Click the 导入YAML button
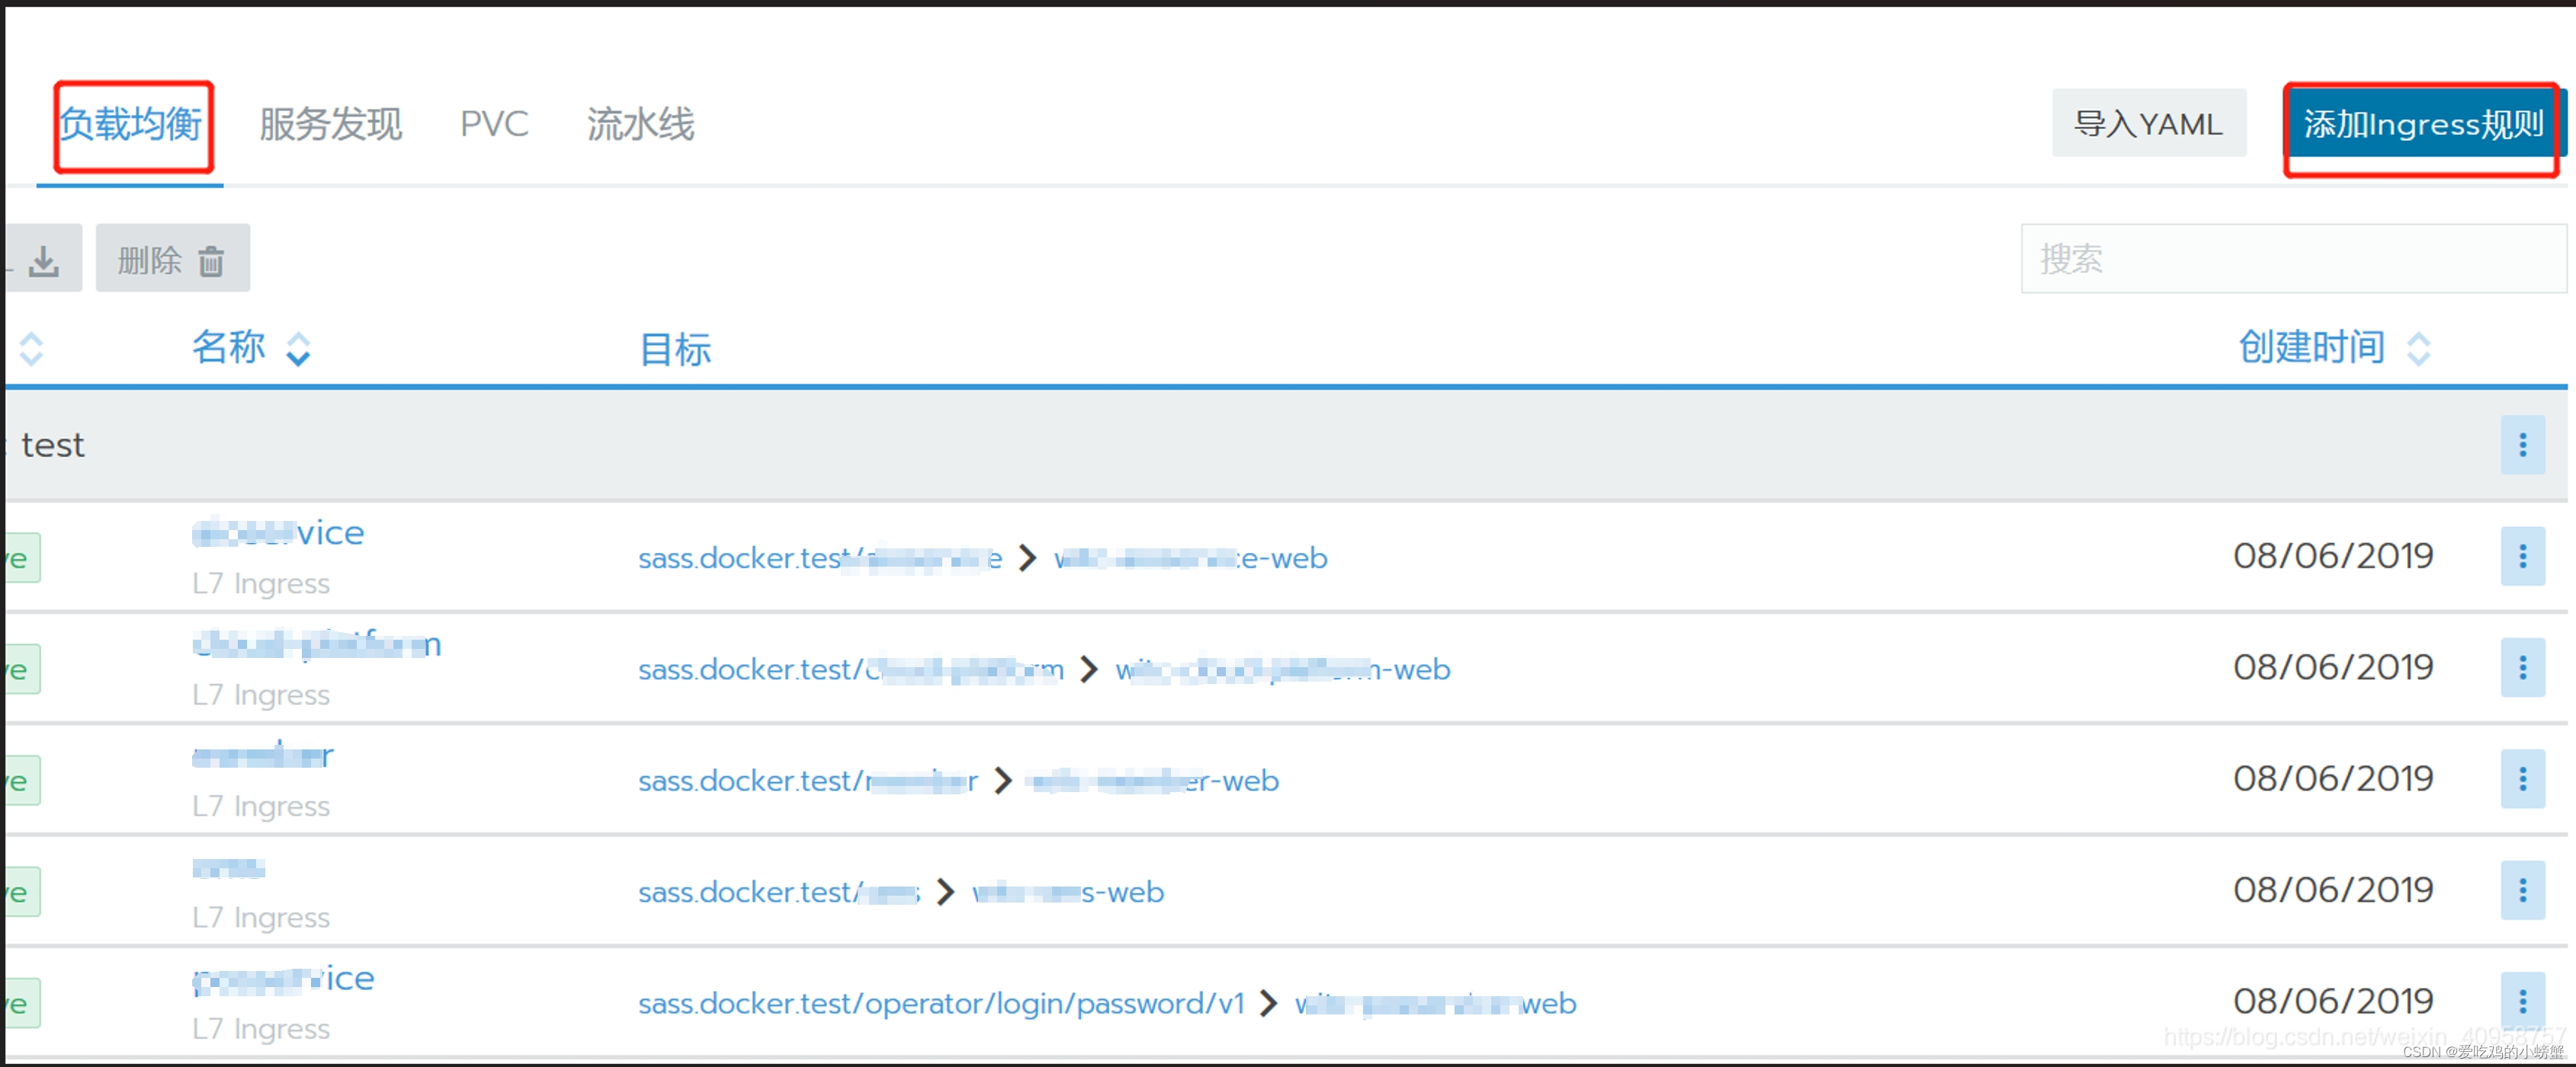Viewport: 2576px width, 1067px height. coord(2148,124)
